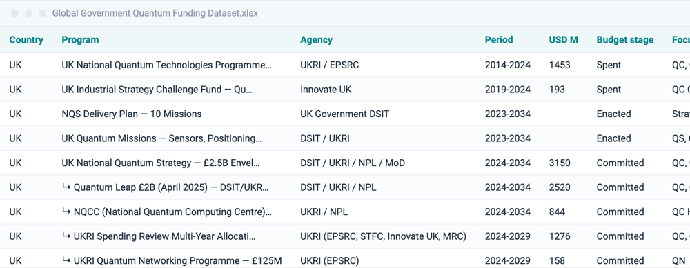Click the DSIT / UKRI agency cell
Image resolution: width=690 pixels, height=268 pixels.
pos(325,139)
